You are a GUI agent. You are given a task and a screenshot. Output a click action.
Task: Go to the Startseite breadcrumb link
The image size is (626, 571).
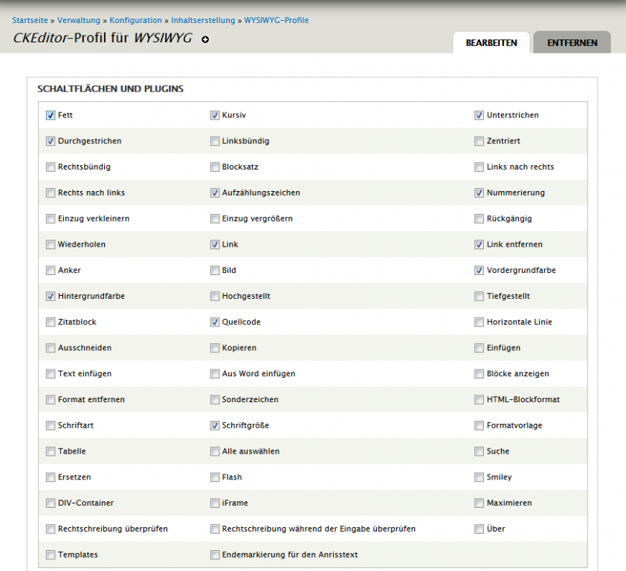coord(30,20)
